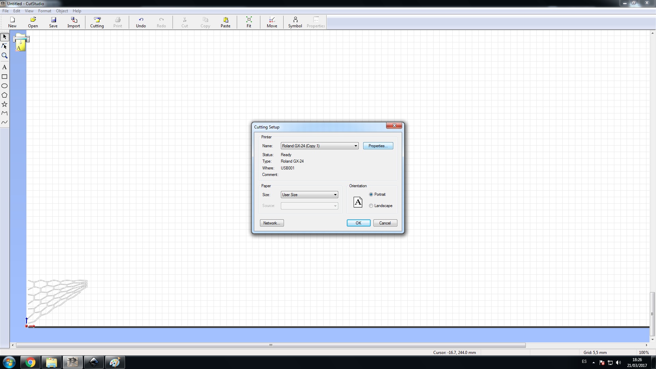Cancel the Cutting Setup dialog
This screenshot has width=656, height=369.
385,223
